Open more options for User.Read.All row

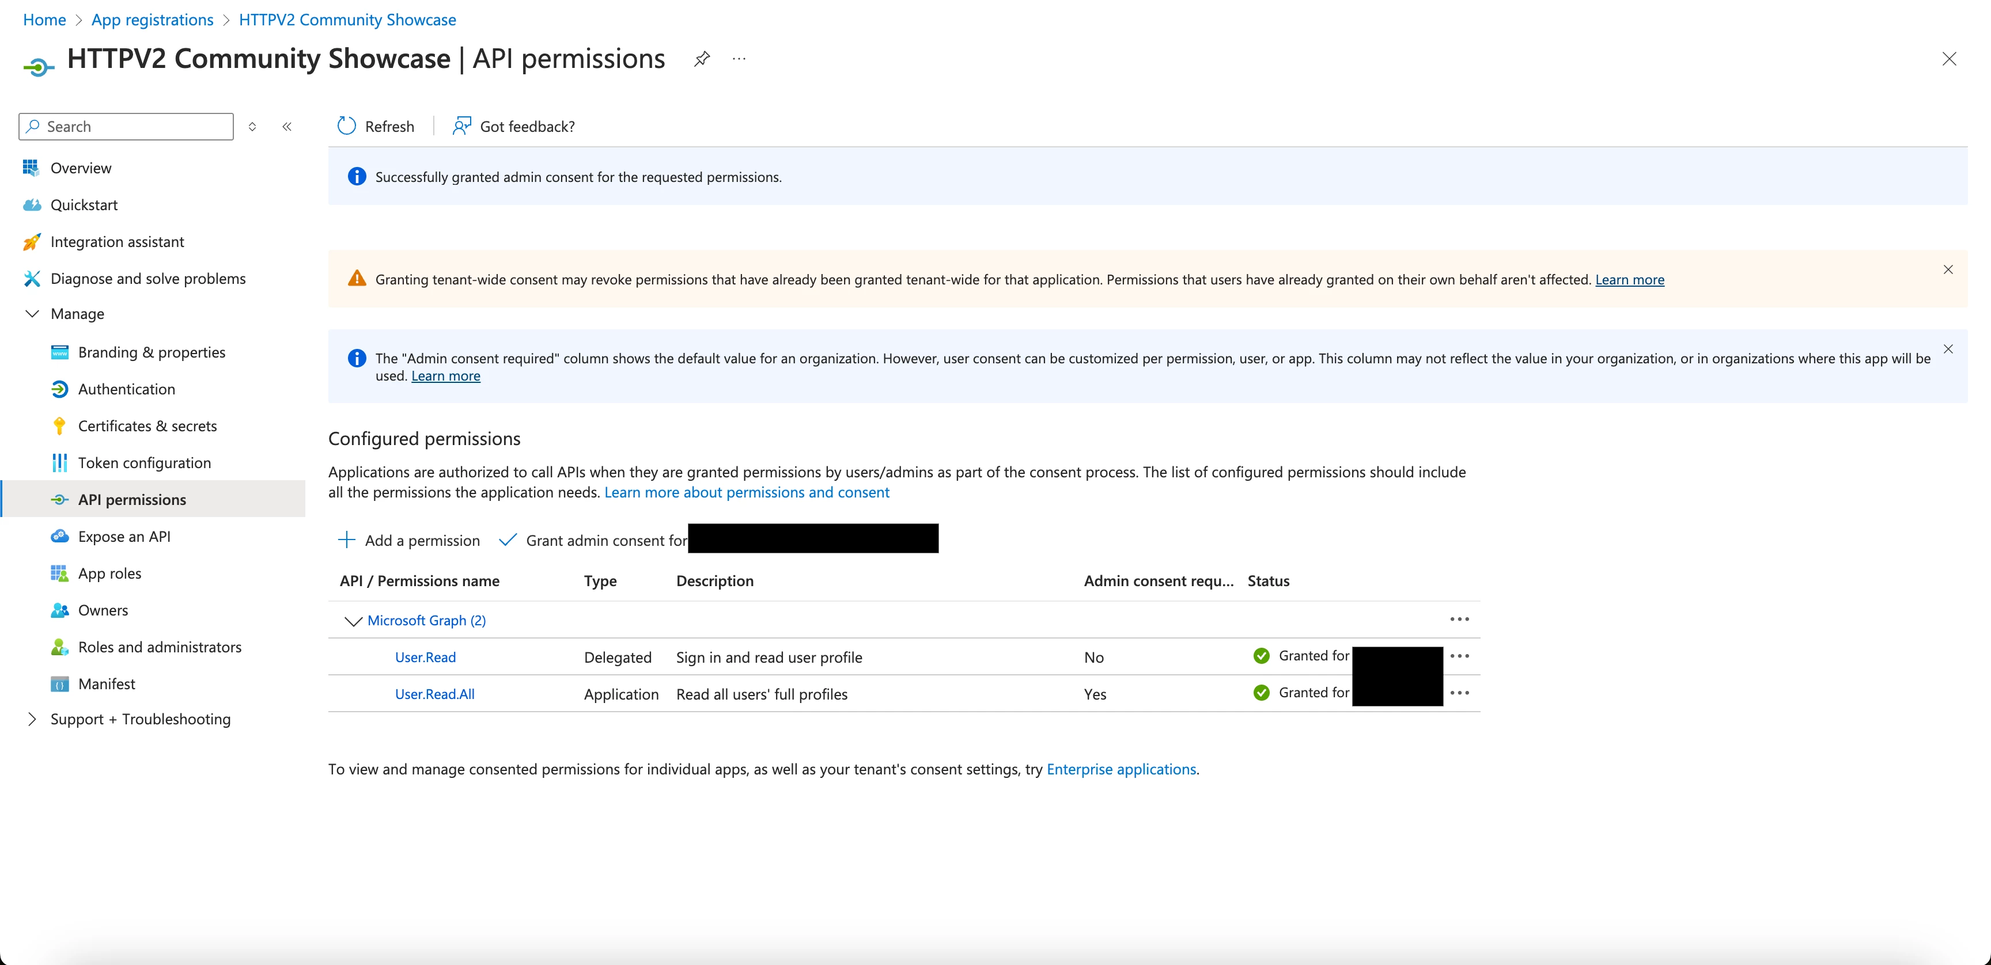1459,692
